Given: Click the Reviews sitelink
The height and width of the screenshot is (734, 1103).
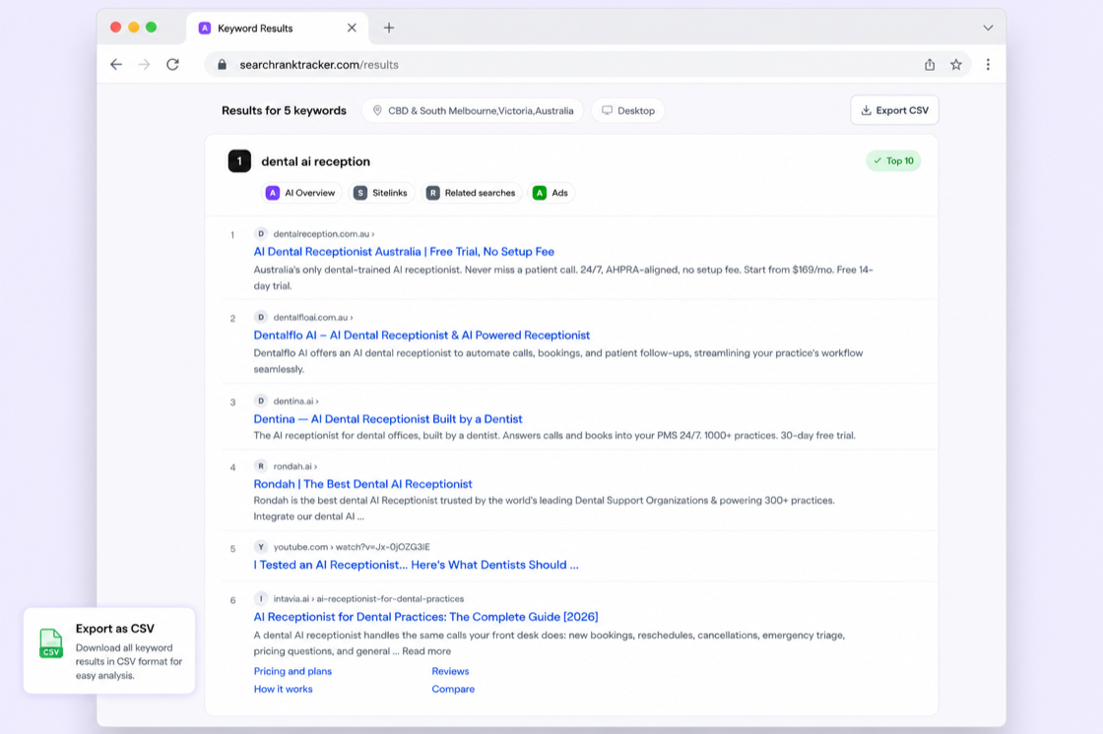Looking at the screenshot, I should (450, 671).
